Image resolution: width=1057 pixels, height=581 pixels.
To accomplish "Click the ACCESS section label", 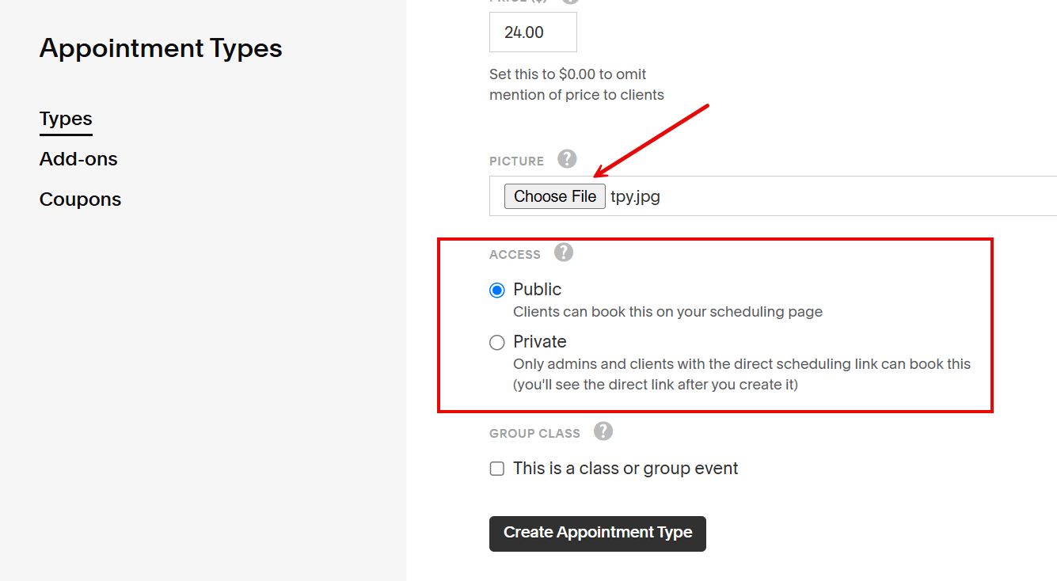I will coord(515,254).
